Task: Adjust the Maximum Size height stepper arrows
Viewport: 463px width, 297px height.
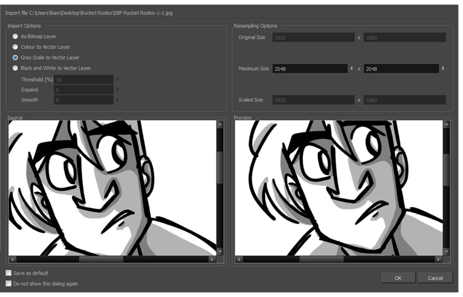Action: [443, 68]
